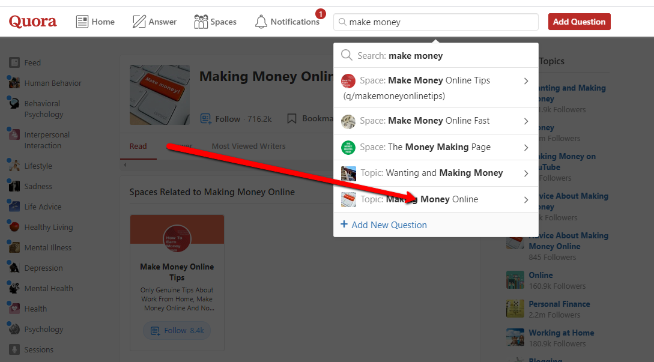Open Topic: Wanting and Making Money suggestion
This screenshot has width=654, height=362.
tap(436, 173)
